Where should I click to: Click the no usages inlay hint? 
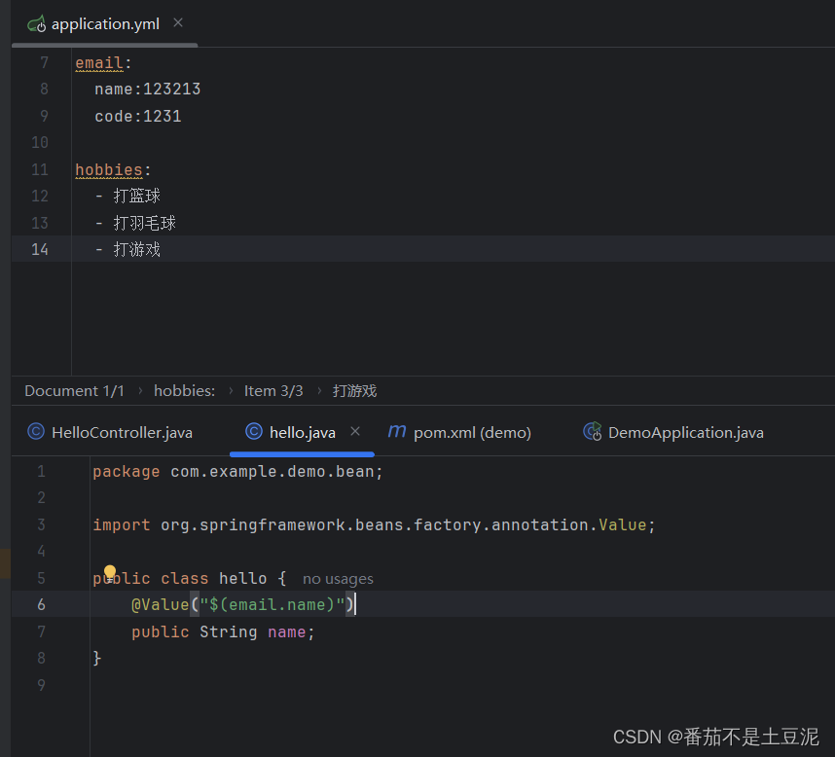[x=338, y=578]
